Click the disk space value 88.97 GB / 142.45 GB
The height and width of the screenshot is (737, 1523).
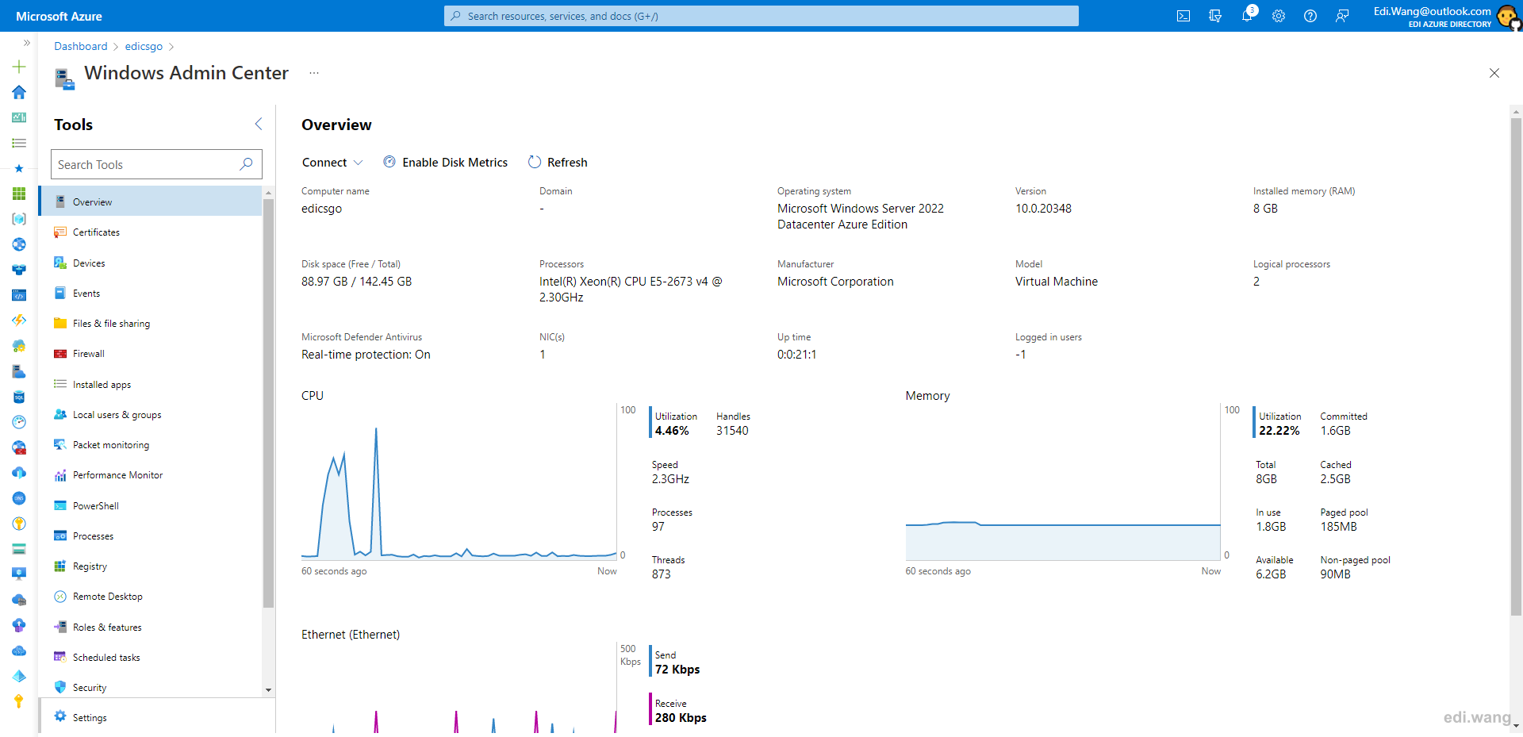[x=356, y=282]
